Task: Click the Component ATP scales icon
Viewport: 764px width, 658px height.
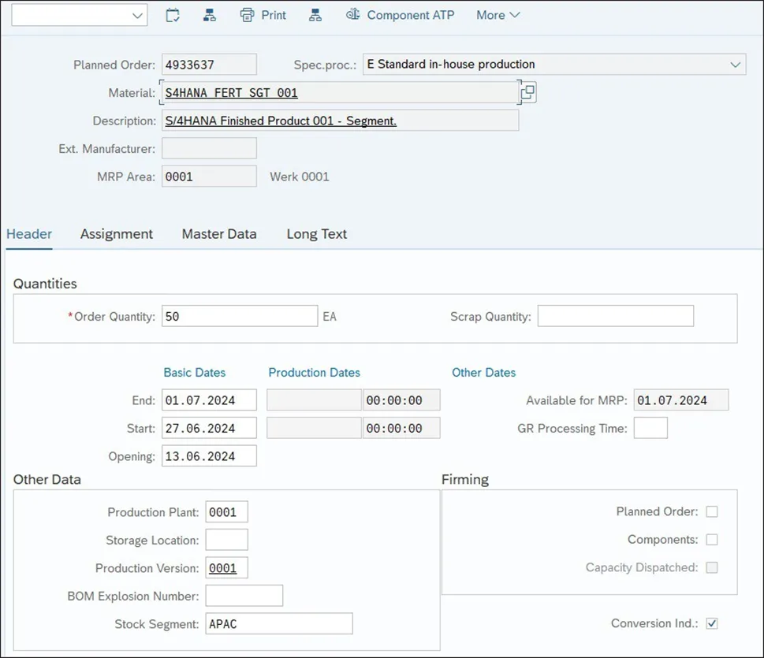Action: click(352, 15)
